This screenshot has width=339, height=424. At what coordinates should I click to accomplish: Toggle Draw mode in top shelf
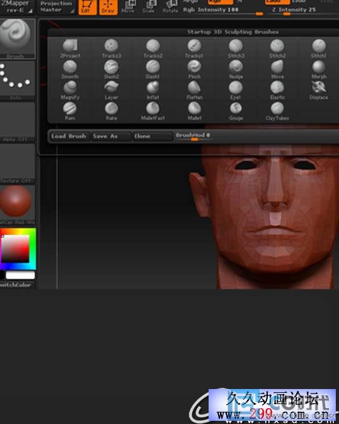(108, 7)
